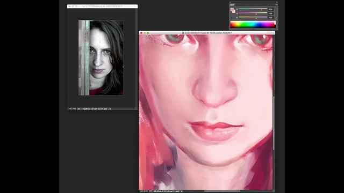Screen dimensions: 344x193
Task: Open the painting window status bar arrow menu
Action: click(x=182, y=191)
